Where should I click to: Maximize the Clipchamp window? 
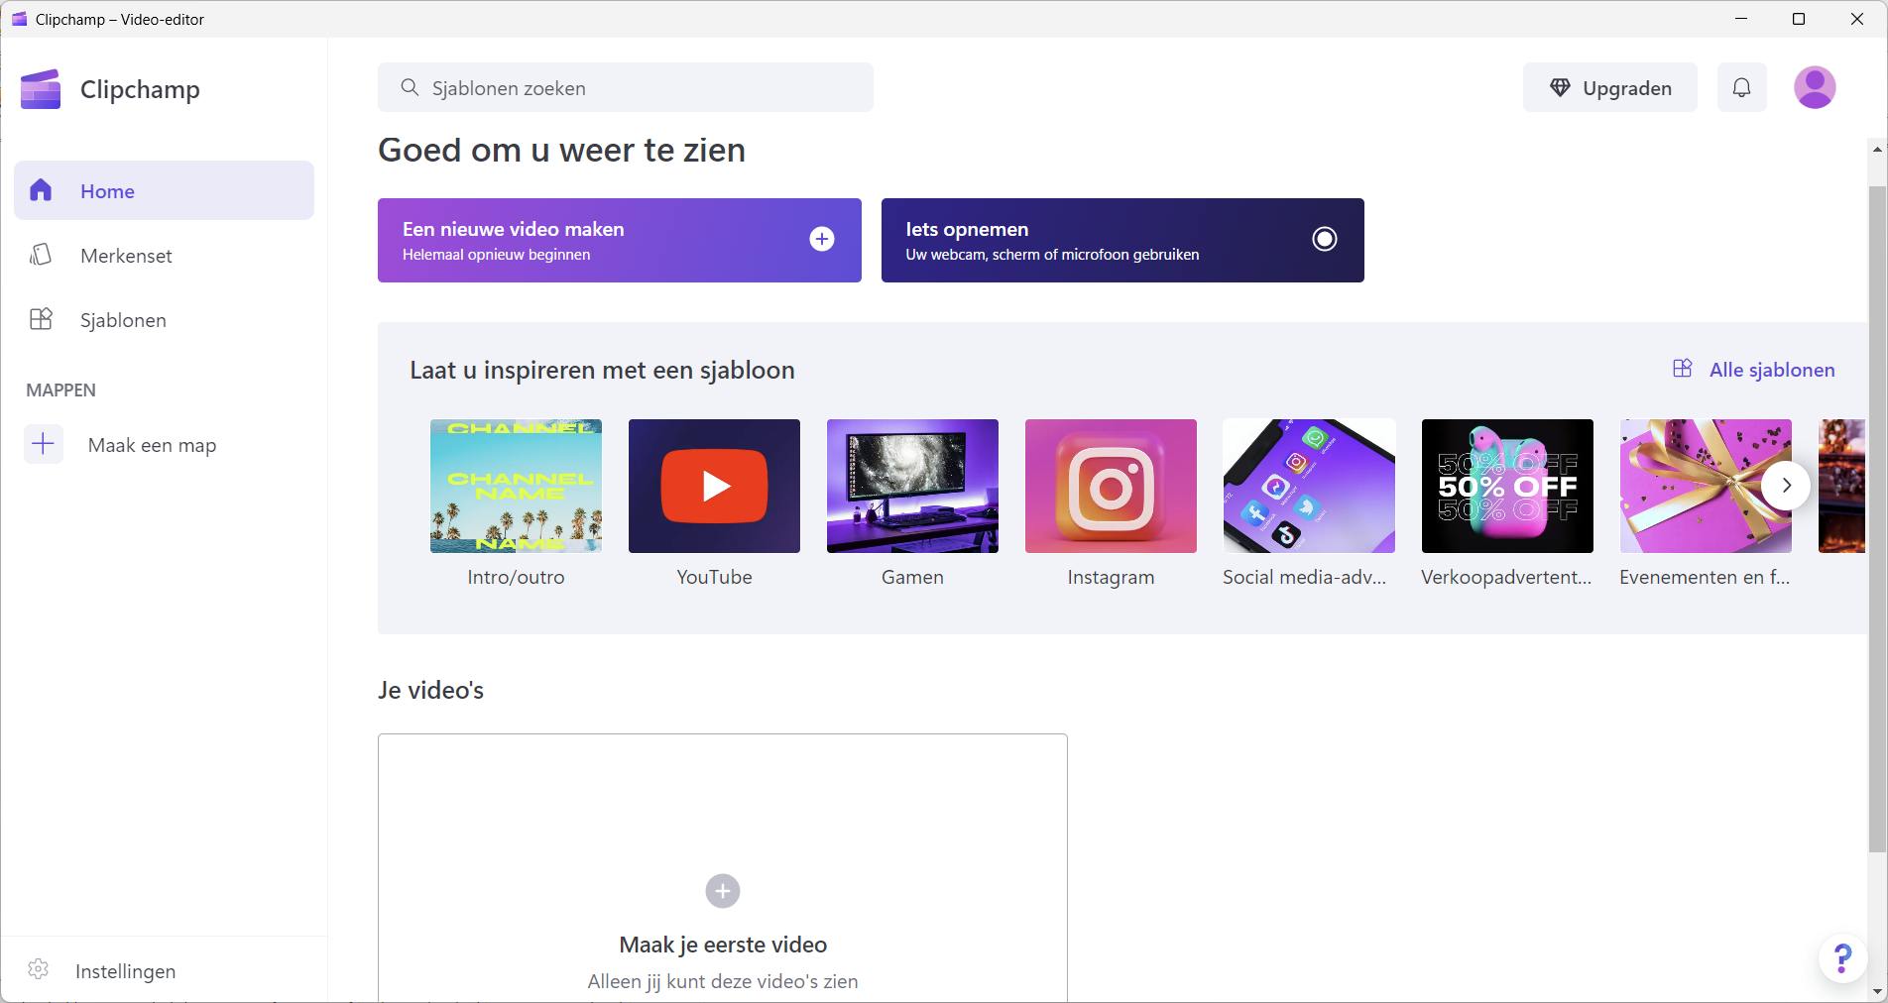[x=1799, y=19]
